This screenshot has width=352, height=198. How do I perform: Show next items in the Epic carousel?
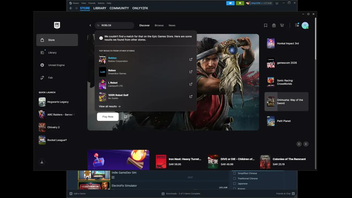(x=306, y=144)
